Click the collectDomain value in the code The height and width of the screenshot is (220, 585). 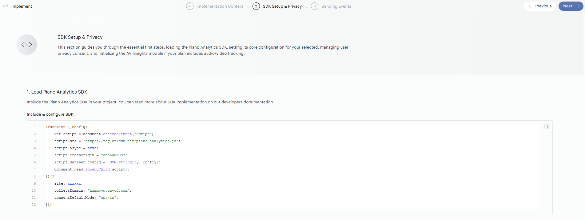(x=109, y=190)
